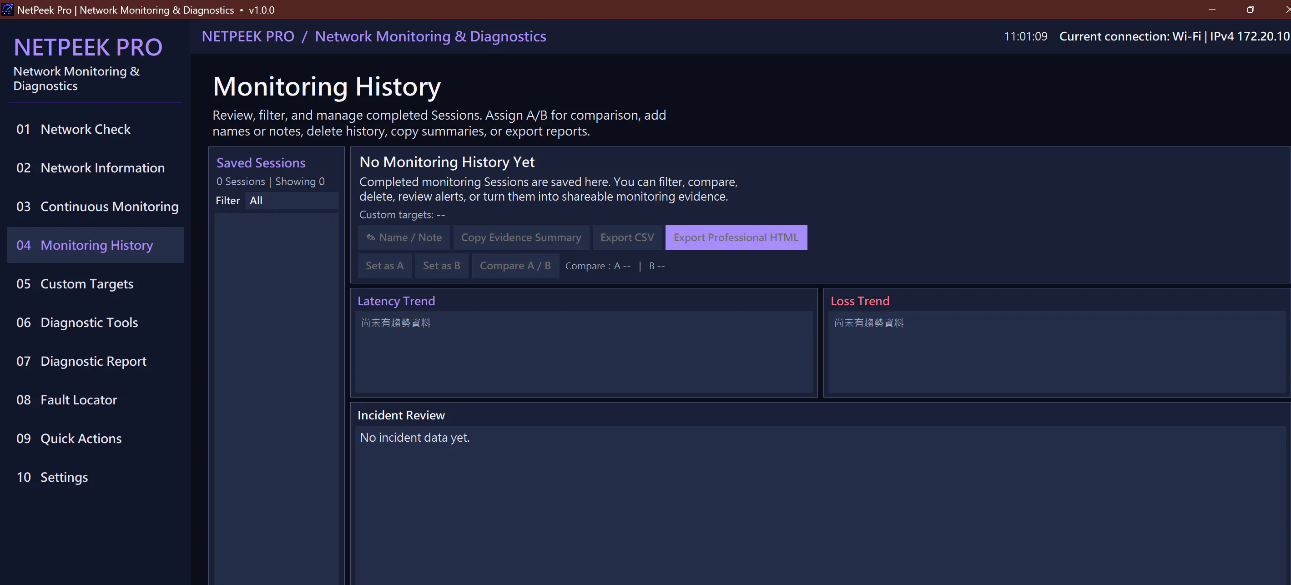1291x585 pixels.
Task: Click the NETPEEK PRO sidebar logo
Action: click(x=88, y=48)
